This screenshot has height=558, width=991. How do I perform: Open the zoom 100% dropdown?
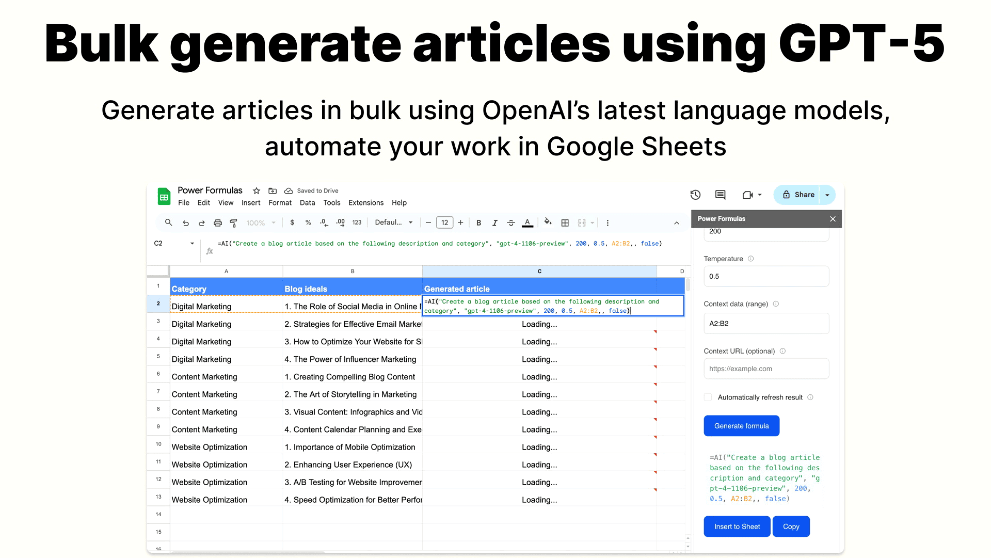[x=261, y=223]
